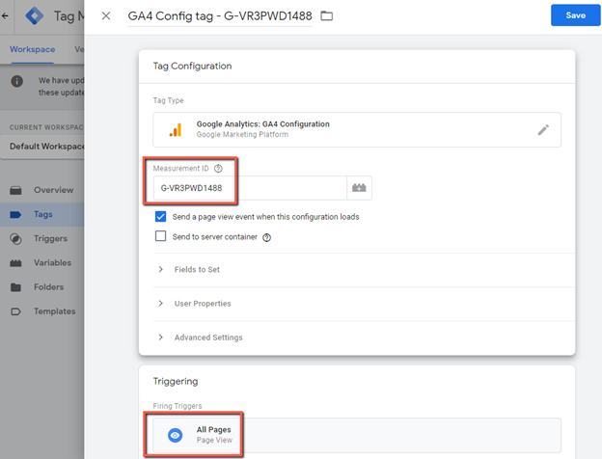This screenshot has width=602, height=459.
Task: Open the Default Workspace selector
Action: coord(42,147)
